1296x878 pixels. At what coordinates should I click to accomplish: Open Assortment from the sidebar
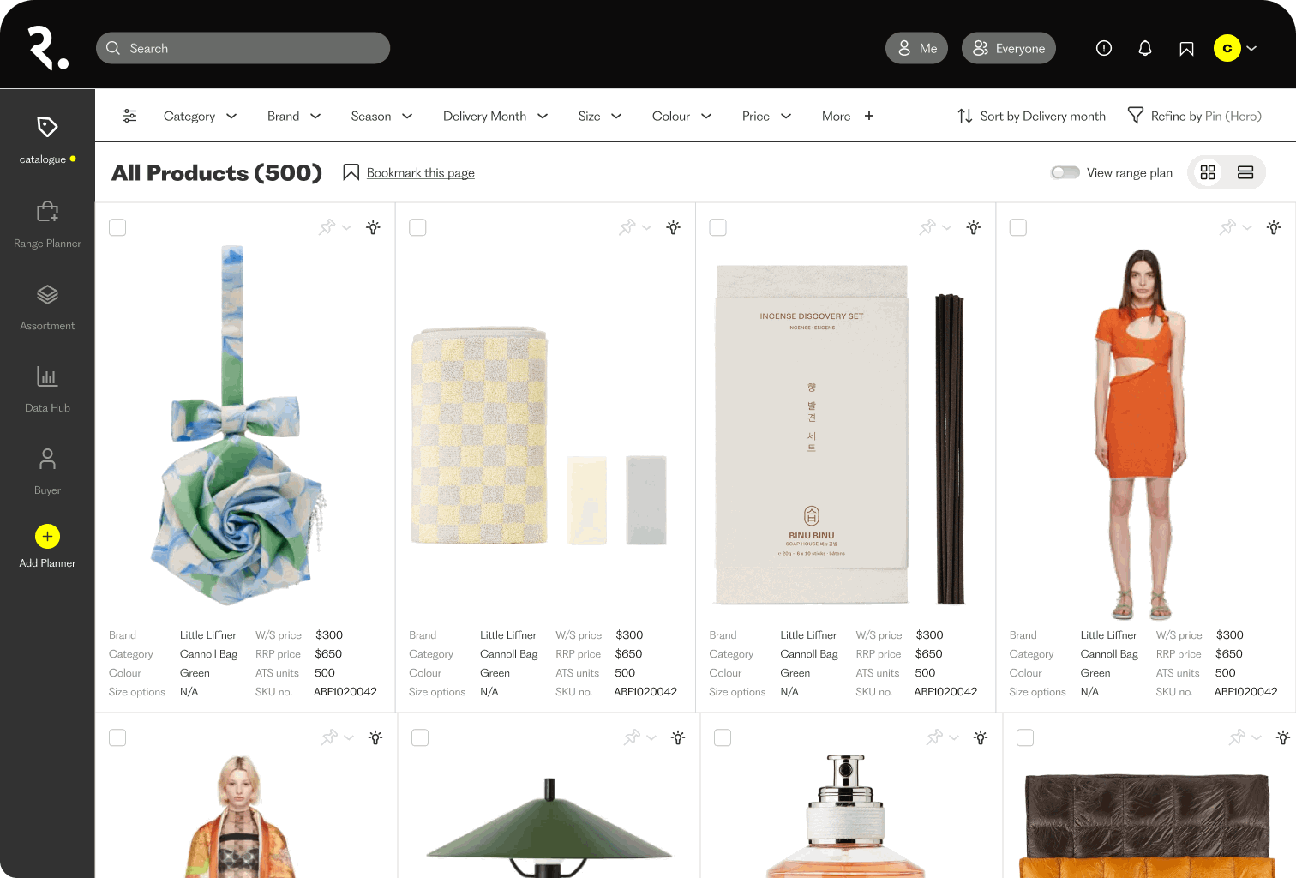[47, 308]
